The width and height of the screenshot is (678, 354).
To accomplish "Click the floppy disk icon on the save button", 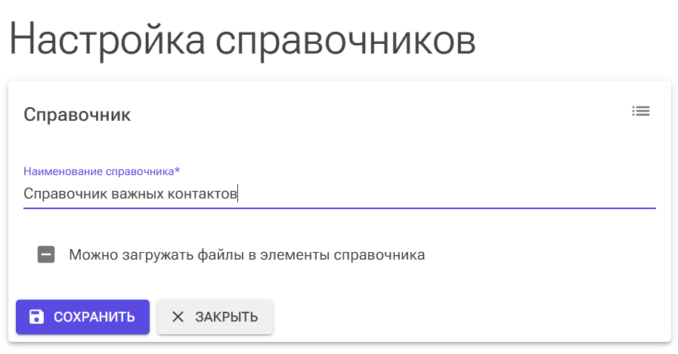I will click(36, 317).
